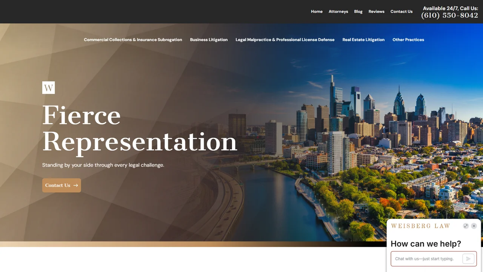Select Contact Us in the top navigation
Image resolution: width=483 pixels, height=272 pixels.
tap(401, 12)
